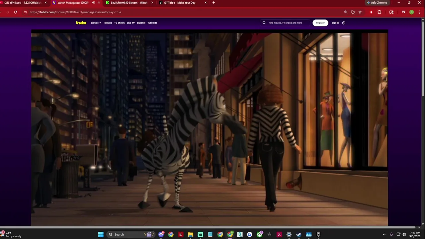Image resolution: width=425 pixels, height=239 pixels.
Task: Open the clock showing 7:47 AM
Action: [x=415, y=234]
